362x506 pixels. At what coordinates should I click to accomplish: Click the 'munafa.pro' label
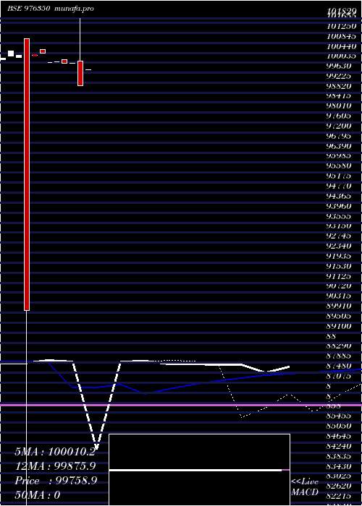coord(75,9)
